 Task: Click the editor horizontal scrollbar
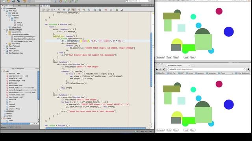[96, 128]
